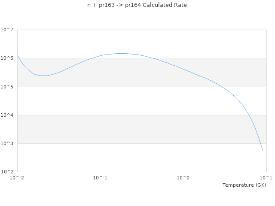Click the chart title "n + pr163 -> pr164 Calculated Rate"

point(137,5)
